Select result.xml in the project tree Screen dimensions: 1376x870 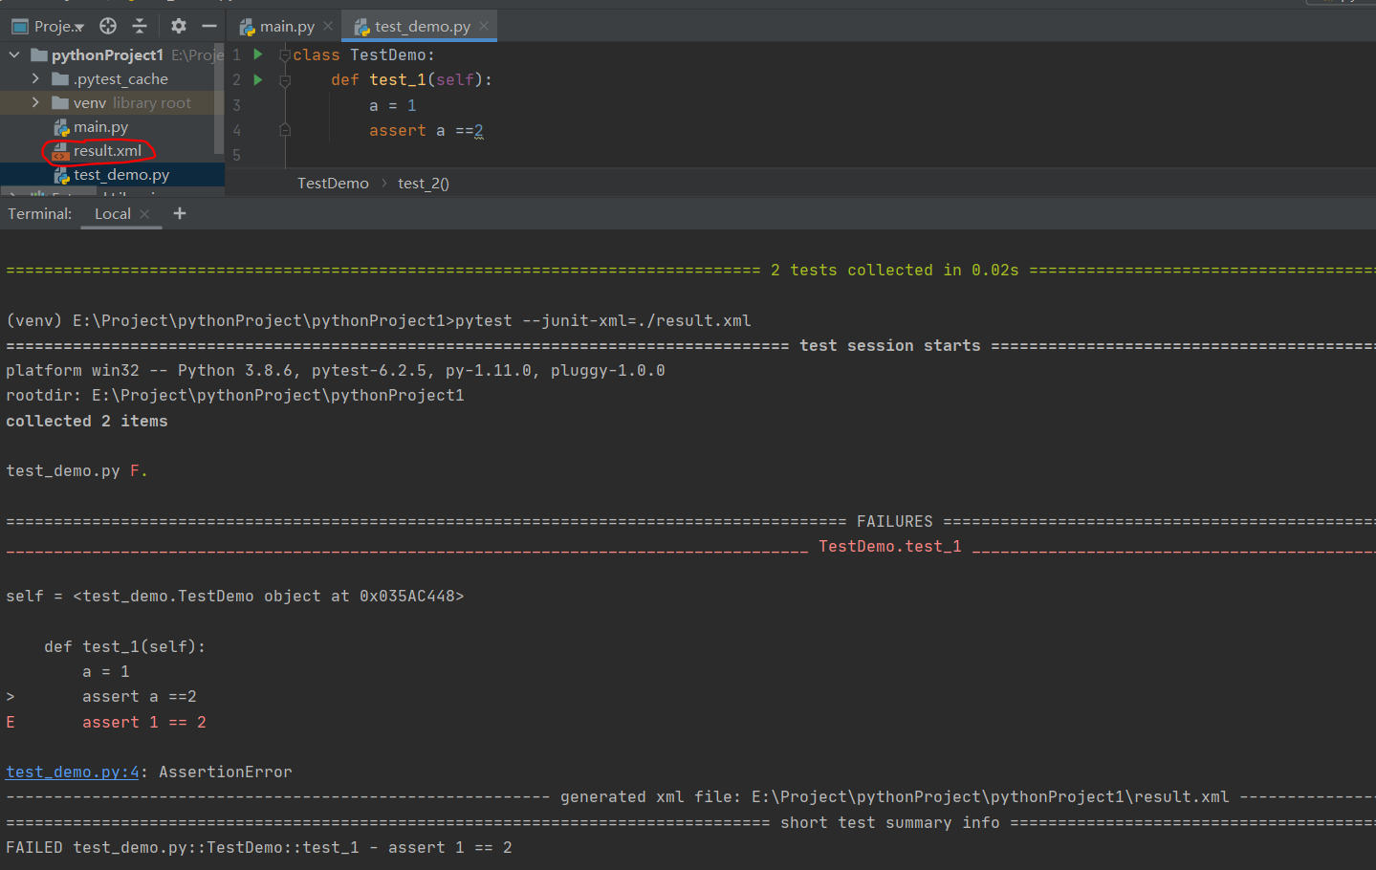(107, 150)
